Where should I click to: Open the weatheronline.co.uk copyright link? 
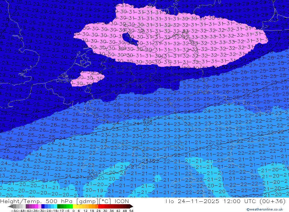click(264, 209)
